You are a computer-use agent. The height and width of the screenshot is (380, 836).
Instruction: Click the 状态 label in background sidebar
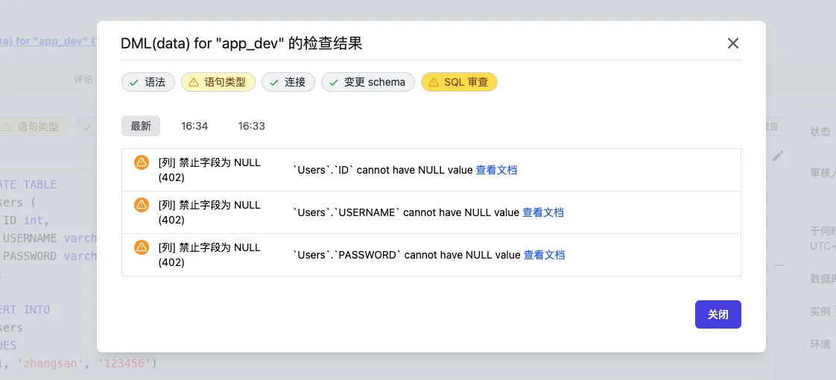[820, 132]
